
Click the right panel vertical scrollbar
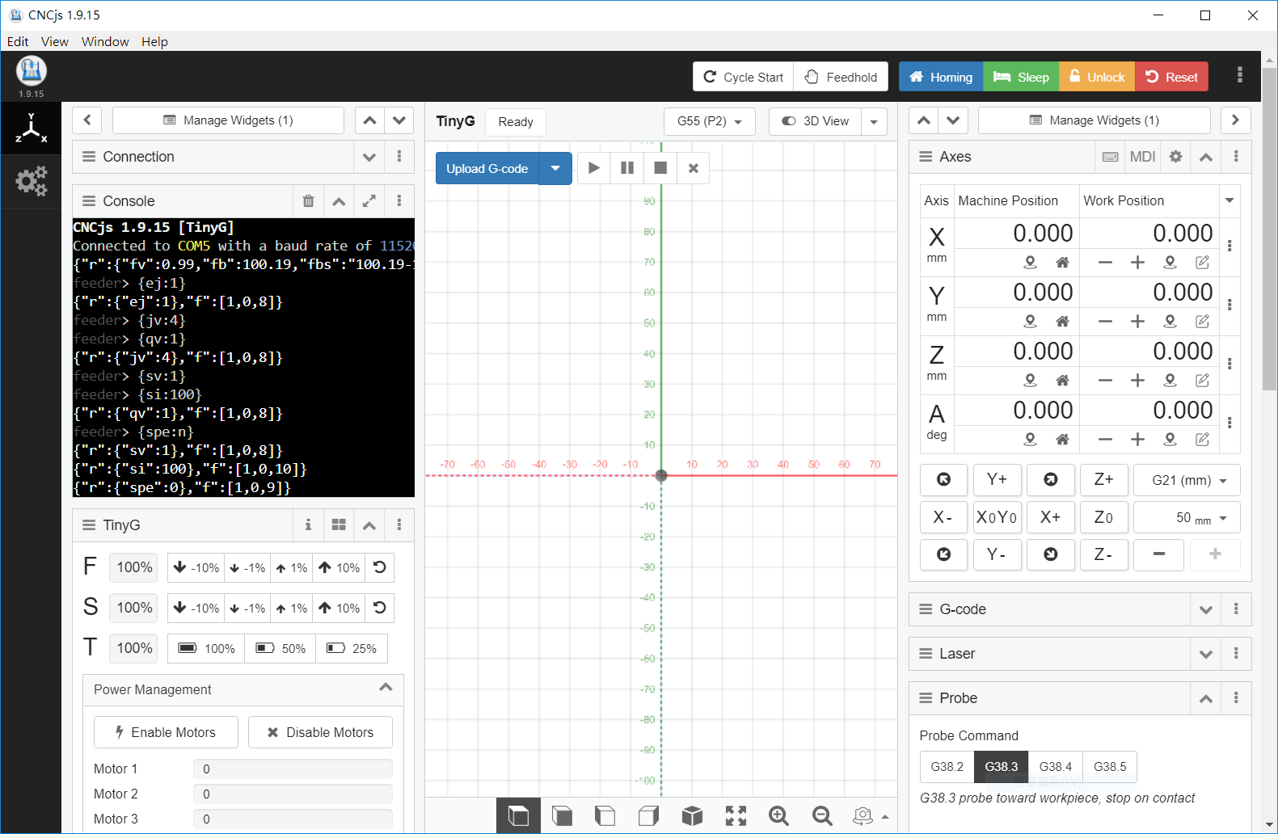click(1269, 229)
